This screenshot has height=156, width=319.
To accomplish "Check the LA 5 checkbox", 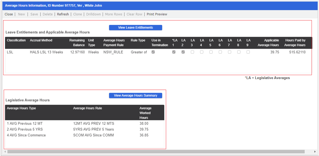I will point(211,52).
